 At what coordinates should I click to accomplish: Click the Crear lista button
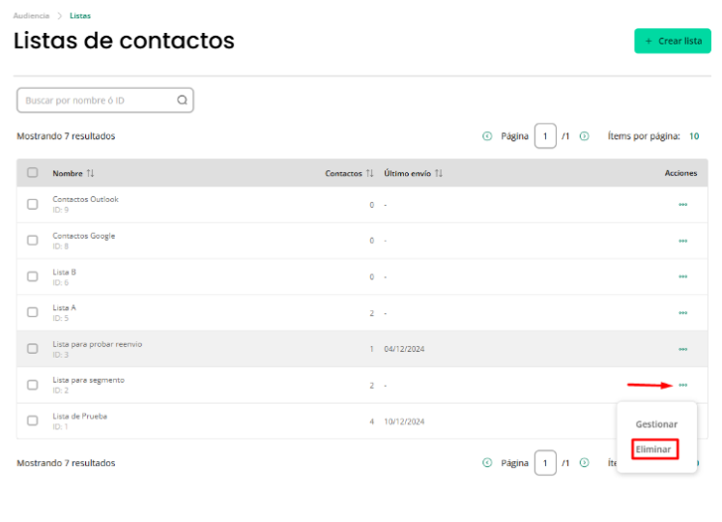[x=673, y=41]
